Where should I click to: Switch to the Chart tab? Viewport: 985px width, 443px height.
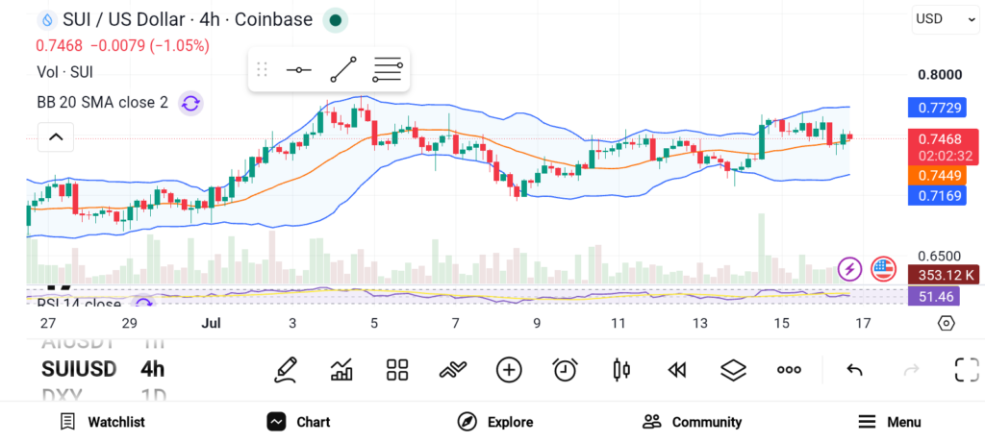(298, 422)
